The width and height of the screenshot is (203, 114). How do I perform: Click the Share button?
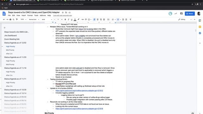point(190,14)
